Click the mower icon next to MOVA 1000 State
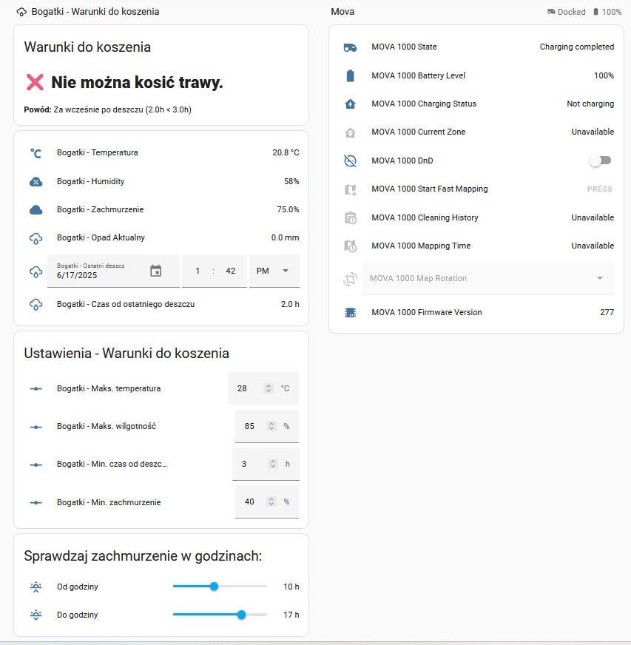The width and height of the screenshot is (631, 645). (x=350, y=47)
